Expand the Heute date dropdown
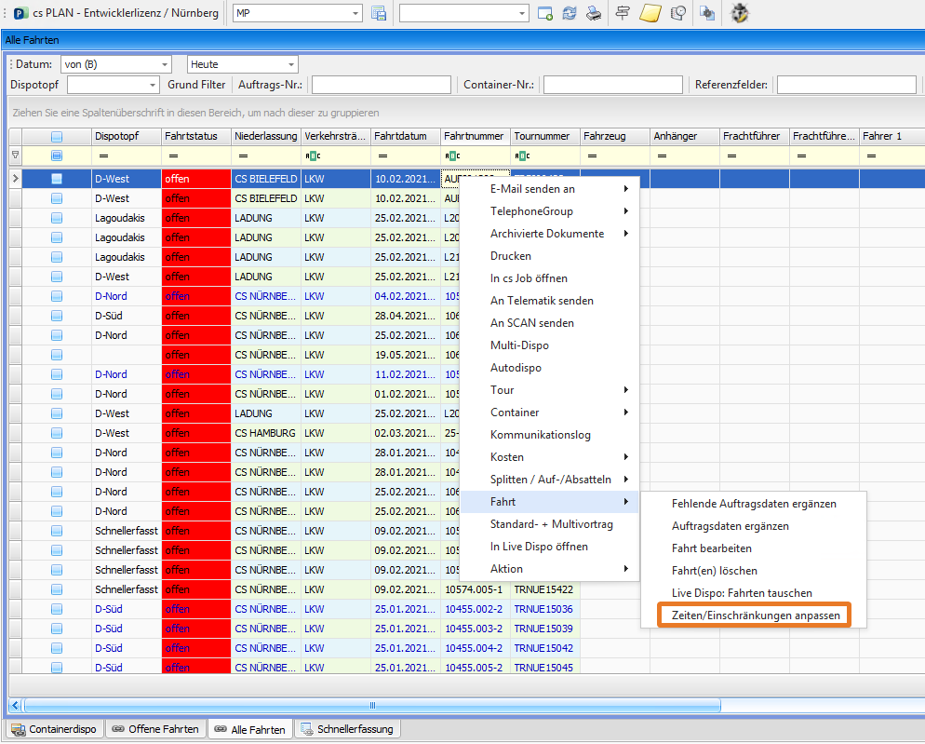This screenshot has width=925, height=744. (291, 64)
